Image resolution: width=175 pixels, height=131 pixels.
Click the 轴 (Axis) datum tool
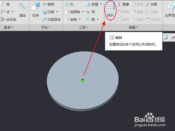point(5,4)
